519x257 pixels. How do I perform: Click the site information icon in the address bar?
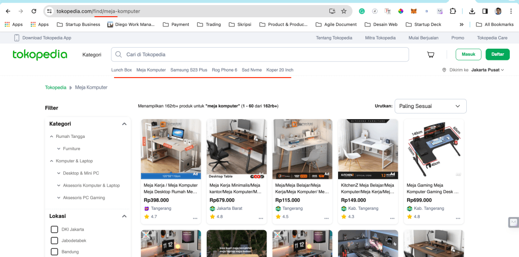[x=49, y=11]
